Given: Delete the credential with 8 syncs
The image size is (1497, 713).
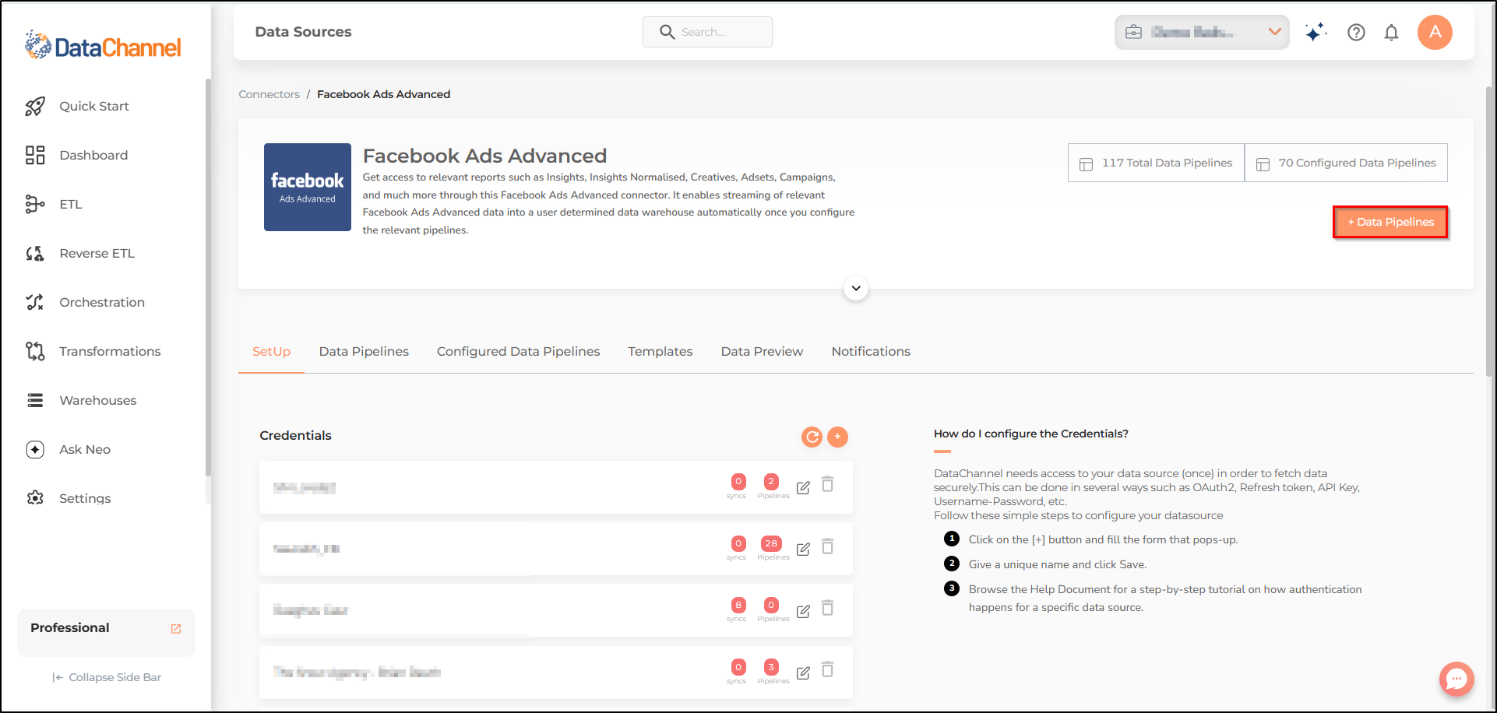Looking at the screenshot, I should [828, 607].
